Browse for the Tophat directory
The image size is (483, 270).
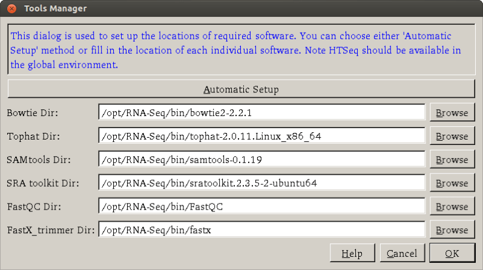tap(452, 136)
